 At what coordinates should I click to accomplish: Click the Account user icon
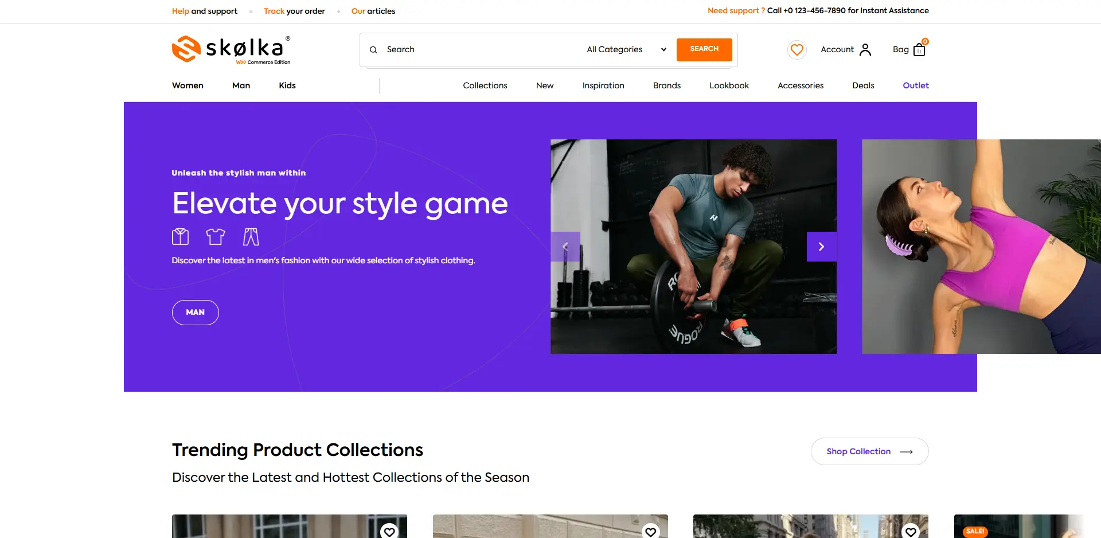coord(865,50)
